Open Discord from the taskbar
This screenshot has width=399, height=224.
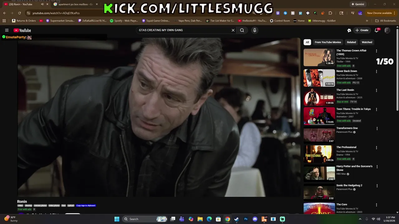coord(255,219)
